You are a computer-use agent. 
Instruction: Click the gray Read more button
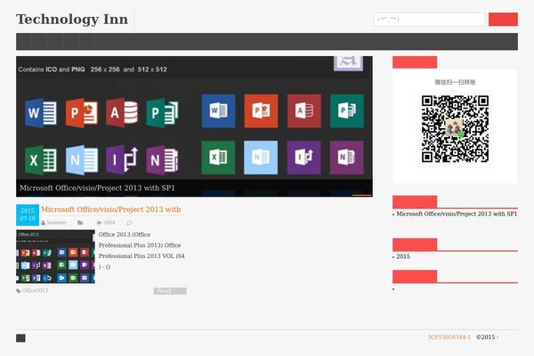tap(170, 291)
